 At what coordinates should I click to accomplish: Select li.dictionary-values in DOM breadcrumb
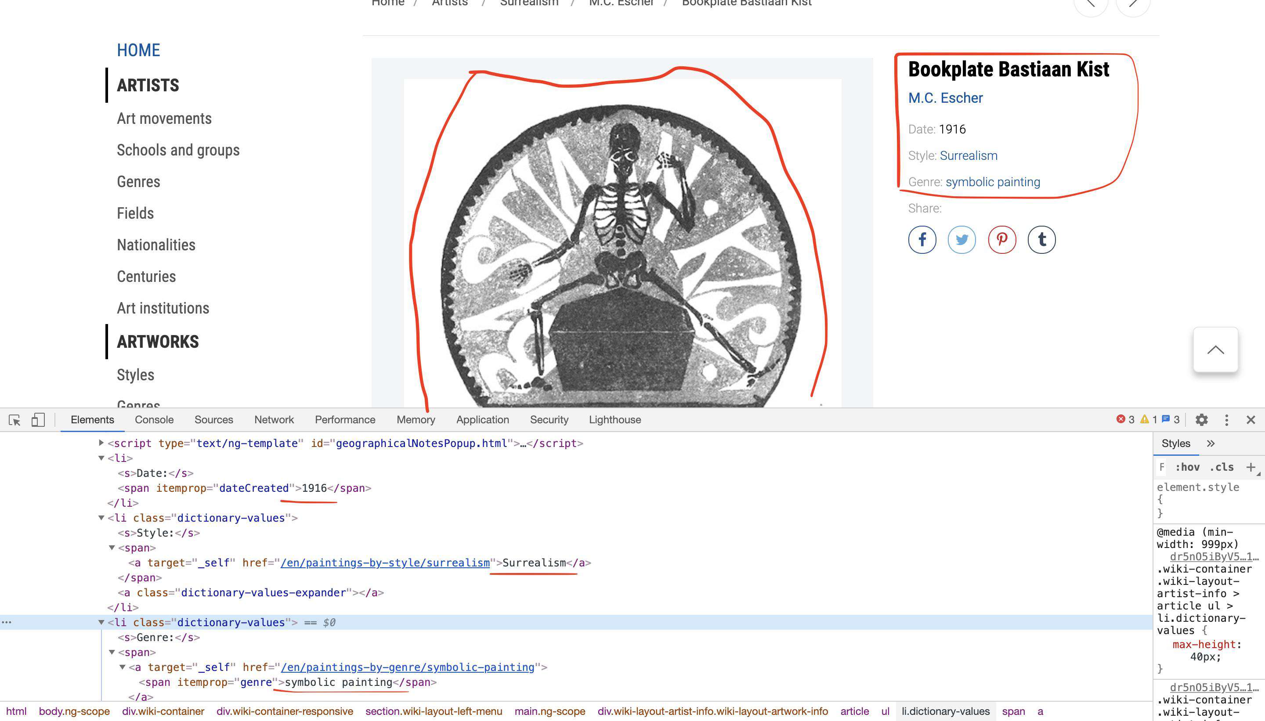click(x=946, y=711)
